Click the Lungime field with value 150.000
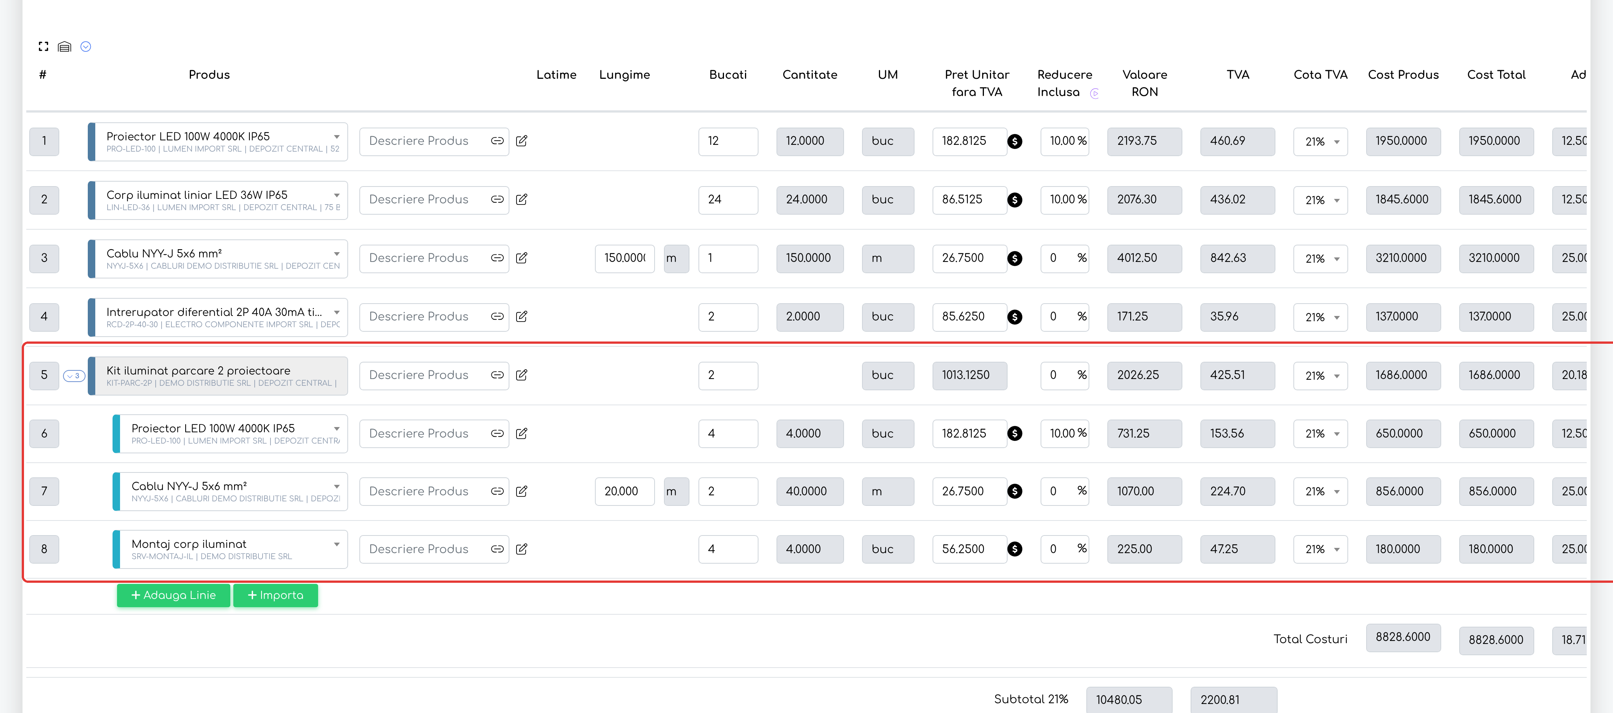The width and height of the screenshot is (1613, 713). (x=625, y=258)
